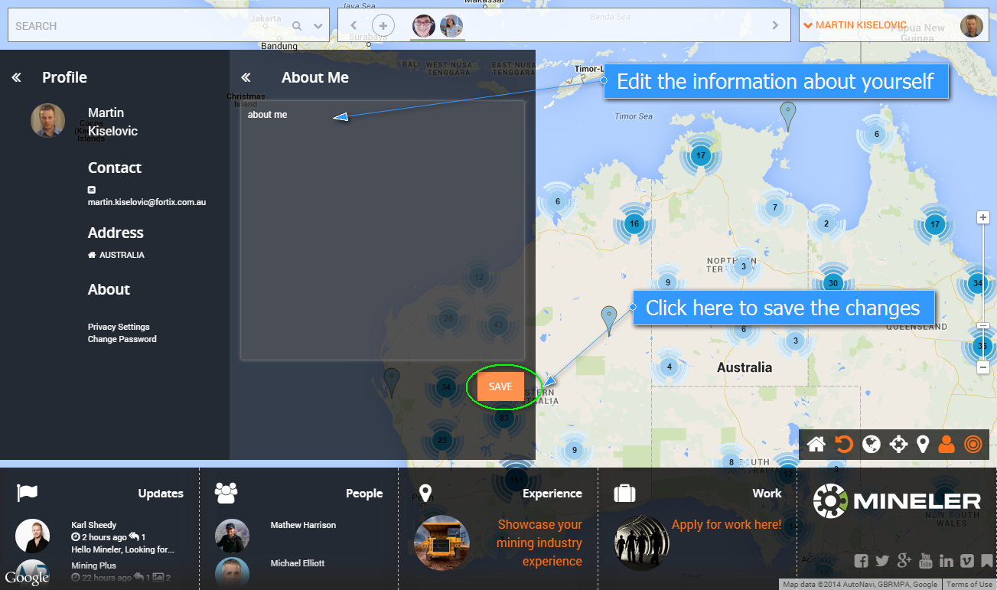Toggle the white location pin icon in toolbar

[x=923, y=444]
